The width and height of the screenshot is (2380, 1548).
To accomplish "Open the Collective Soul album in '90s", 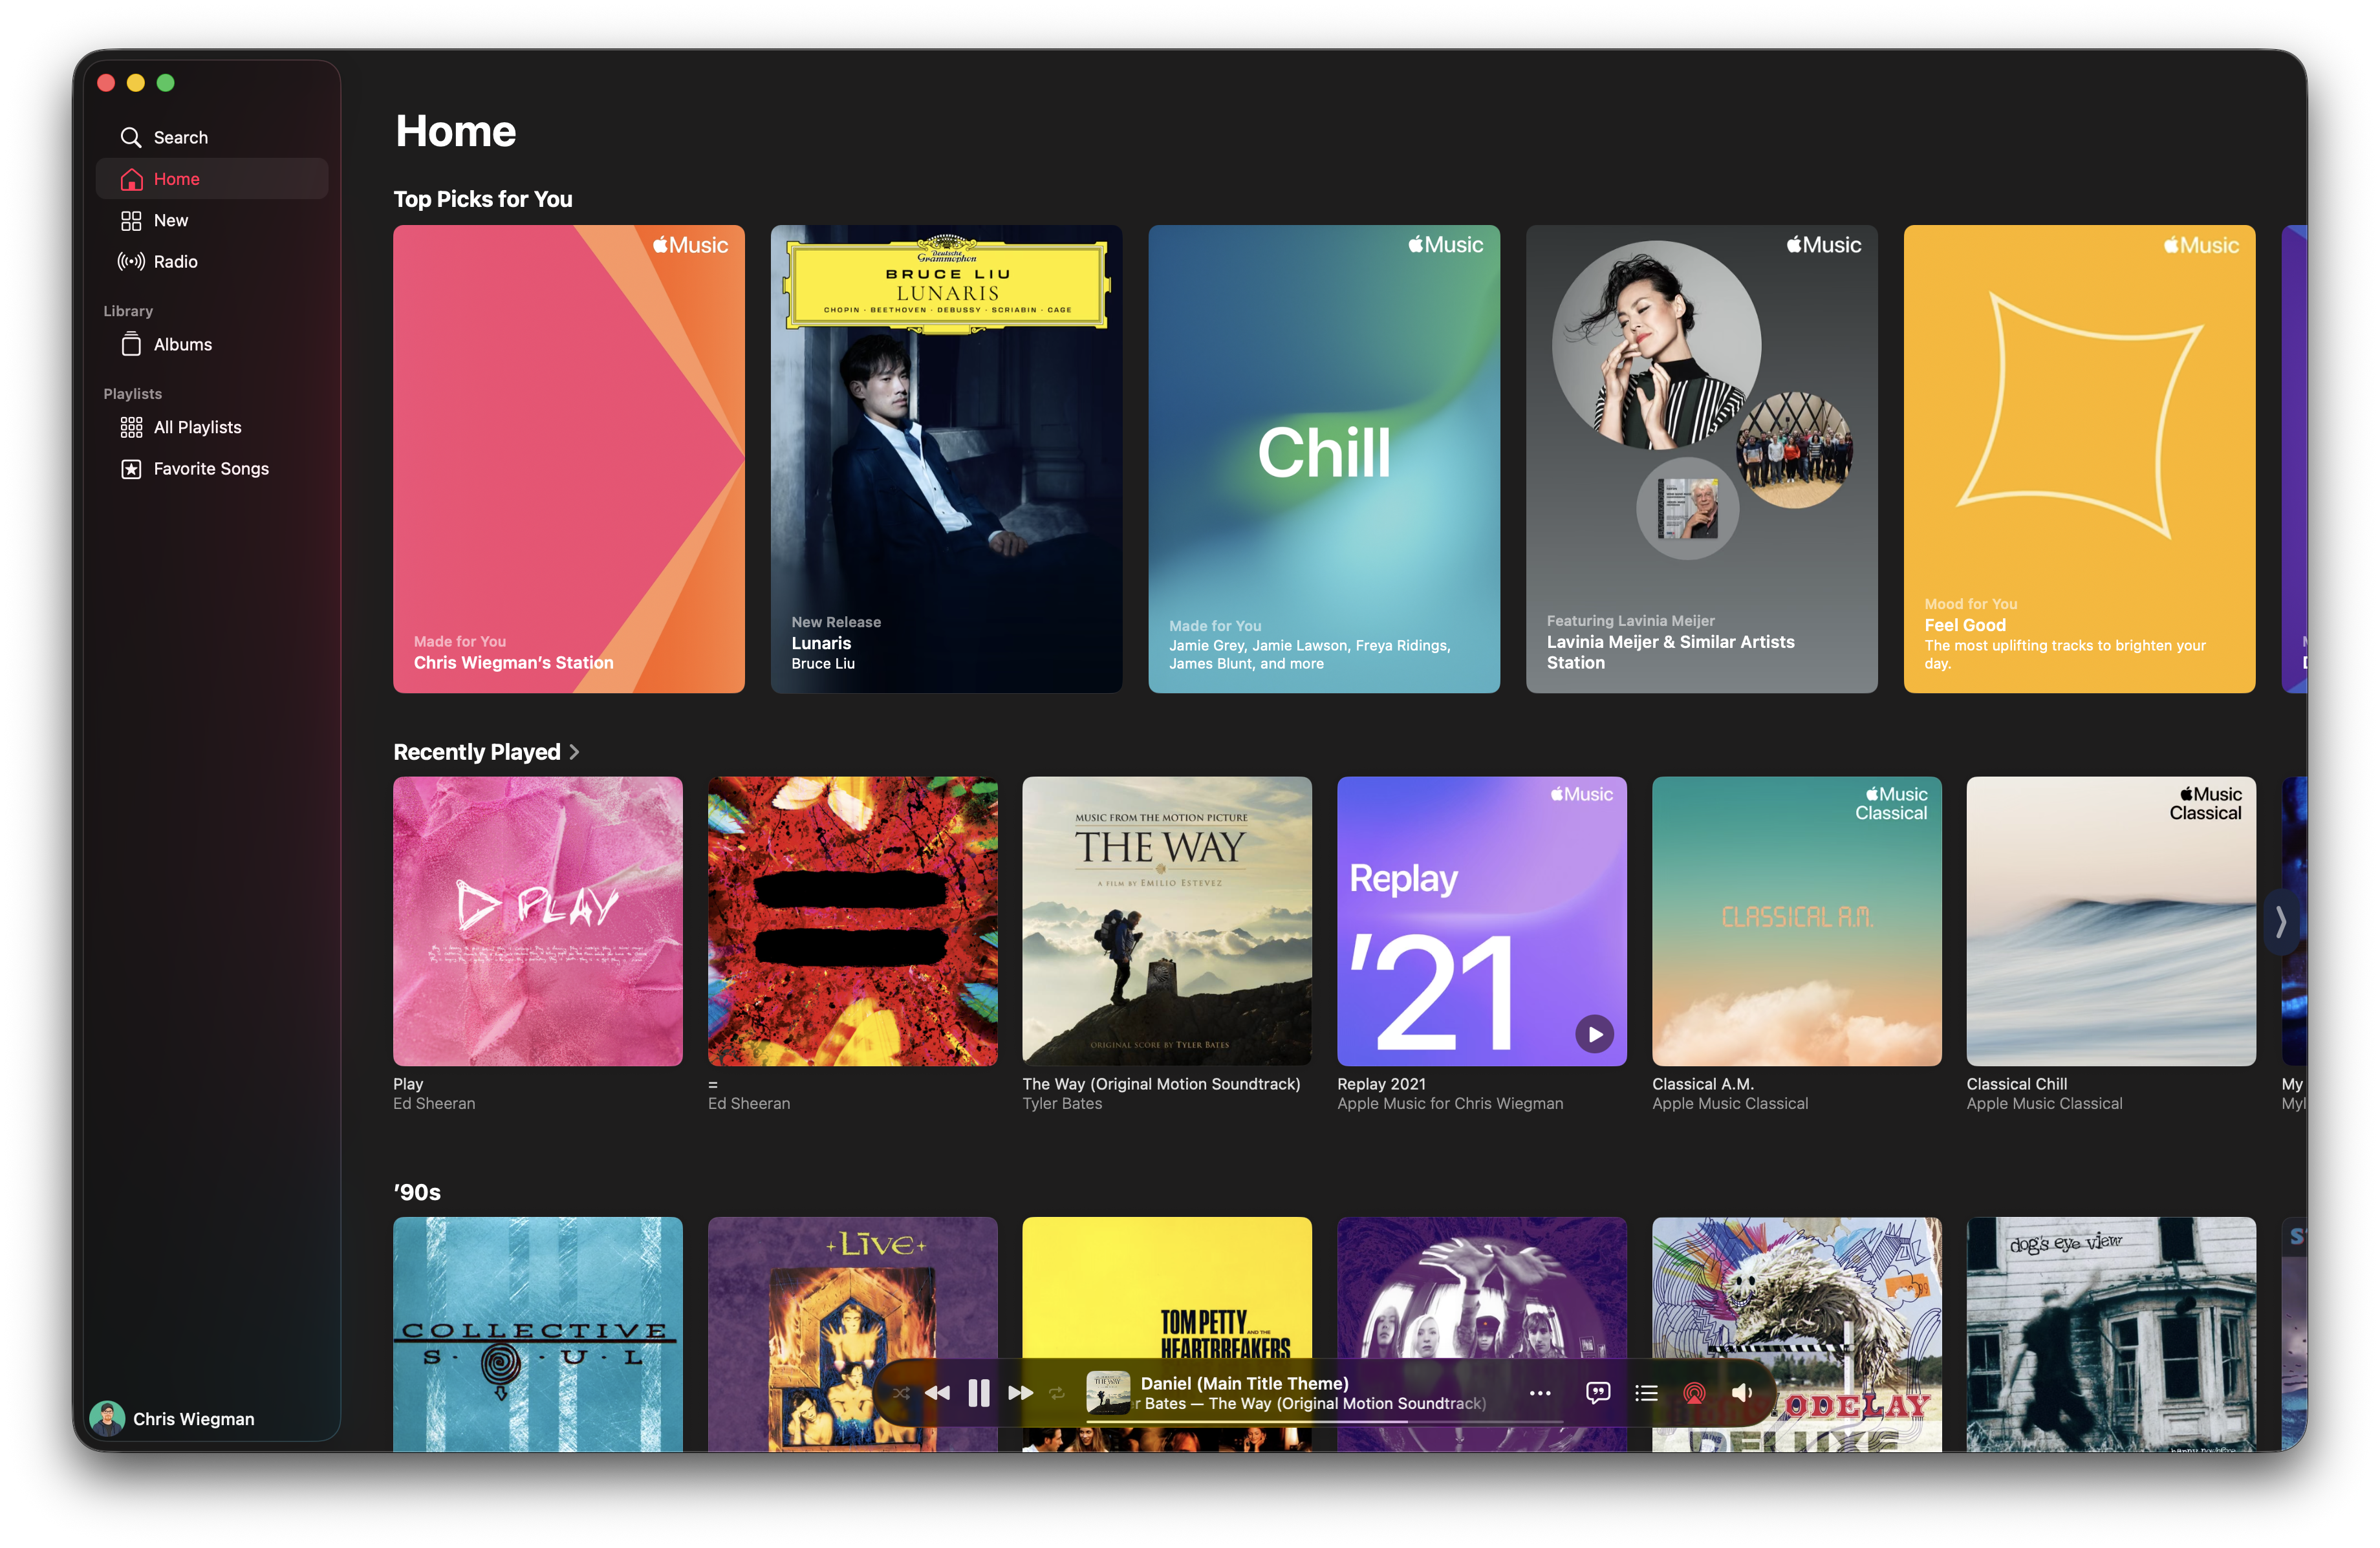I will [537, 1333].
